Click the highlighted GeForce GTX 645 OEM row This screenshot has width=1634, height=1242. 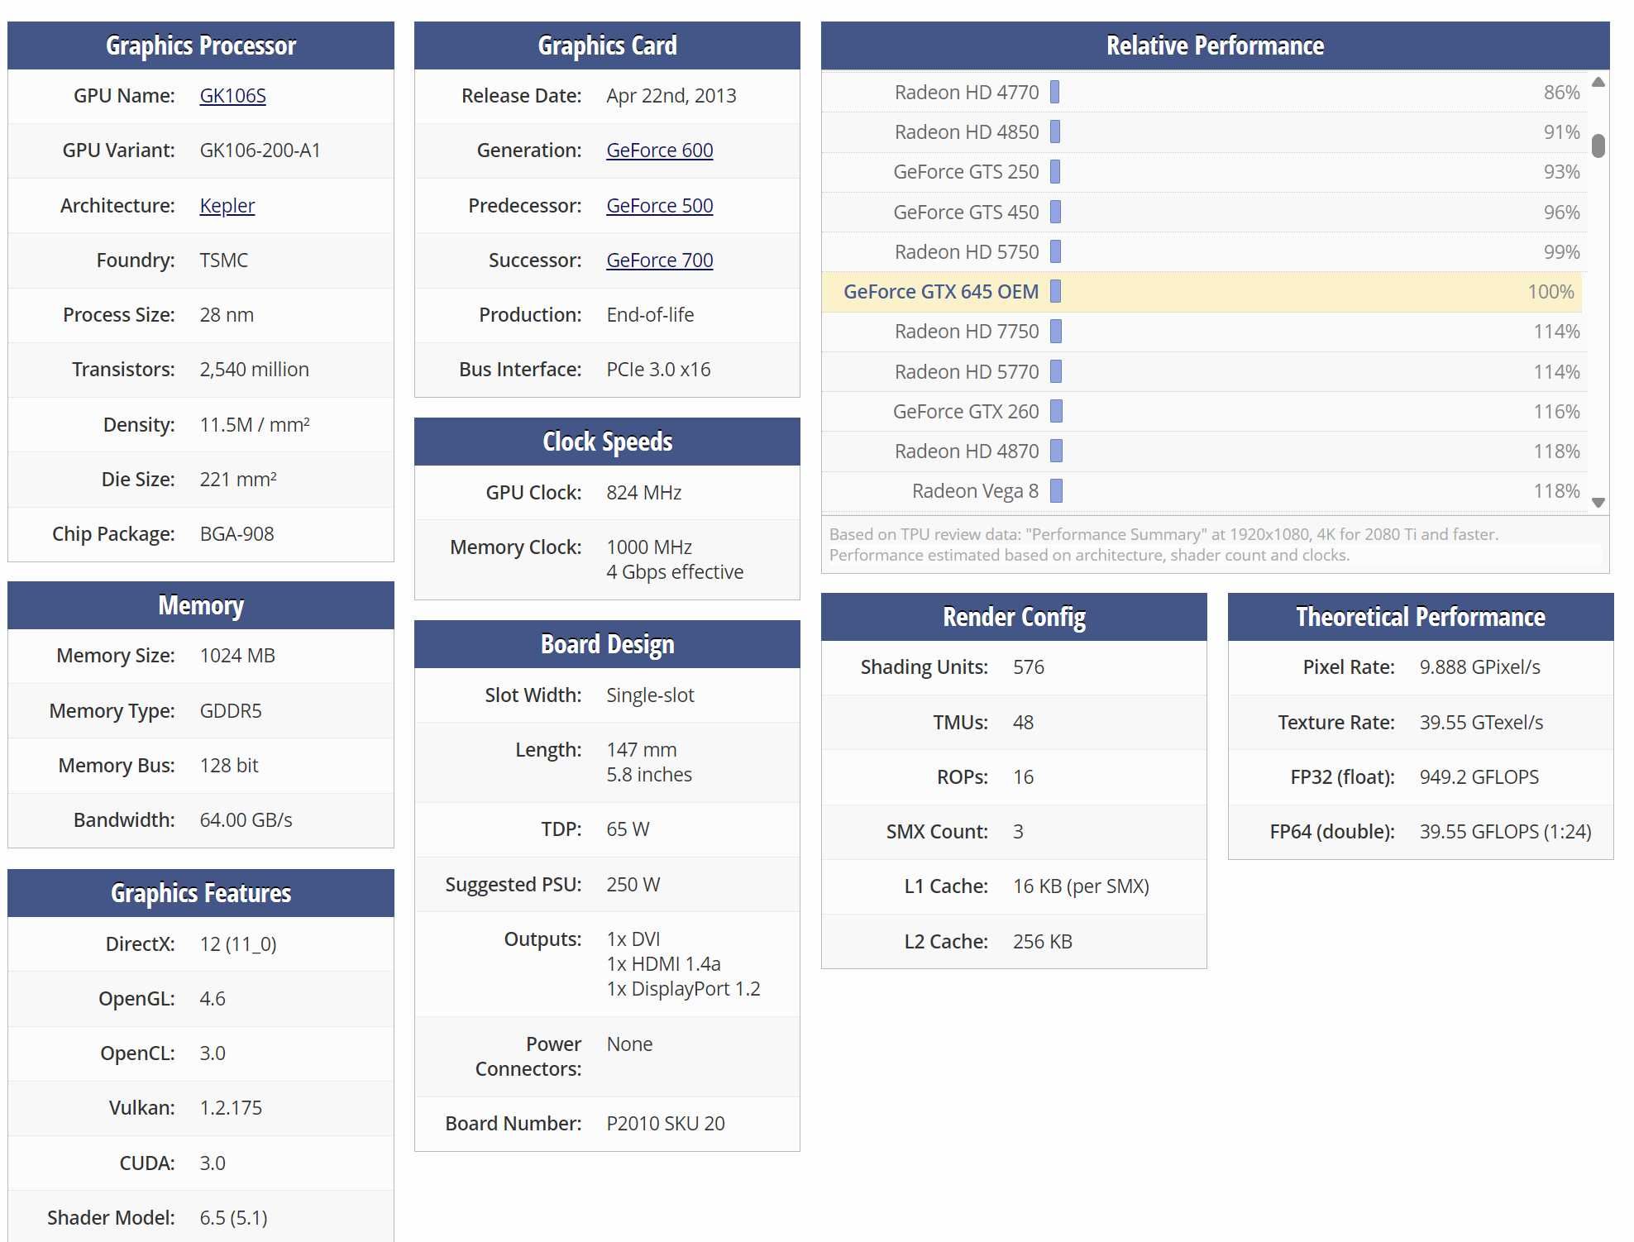1202,292
